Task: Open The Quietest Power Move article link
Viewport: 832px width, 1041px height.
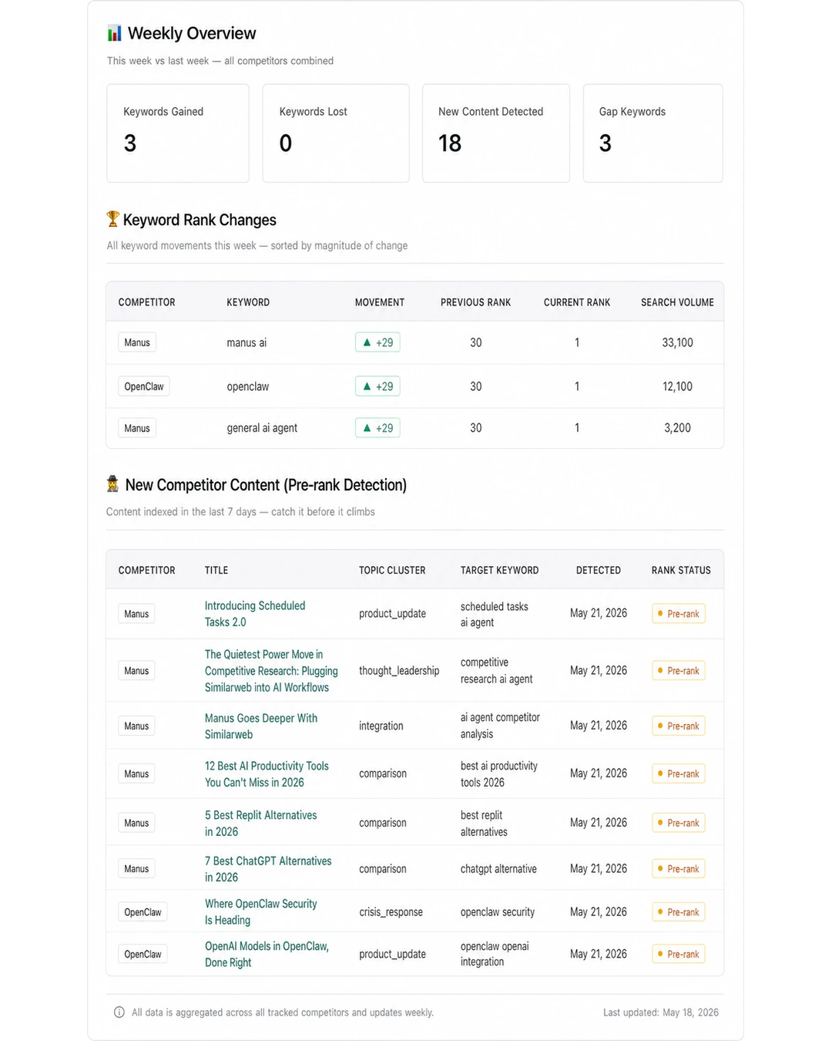Action: pos(271,671)
